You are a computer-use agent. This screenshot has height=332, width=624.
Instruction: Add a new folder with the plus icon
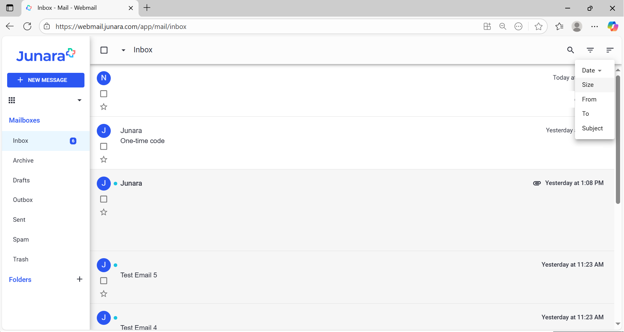click(80, 279)
